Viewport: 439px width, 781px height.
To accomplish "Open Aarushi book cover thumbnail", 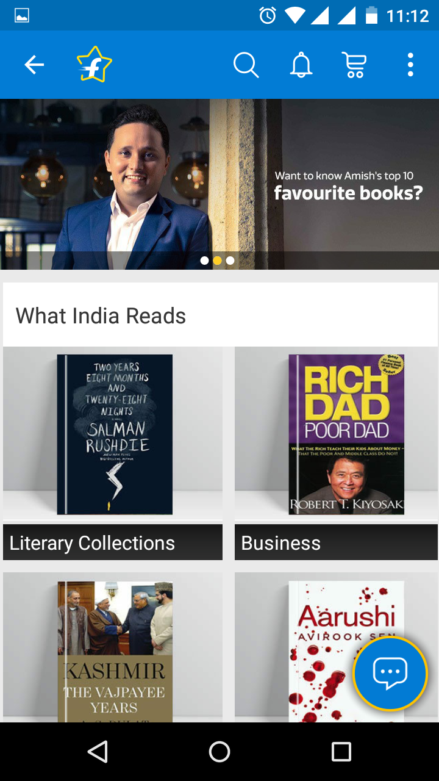I will tap(346, 652).
